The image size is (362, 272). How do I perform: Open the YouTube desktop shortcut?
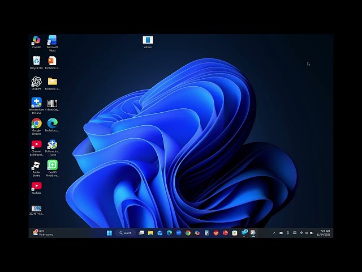click(36, 186)
